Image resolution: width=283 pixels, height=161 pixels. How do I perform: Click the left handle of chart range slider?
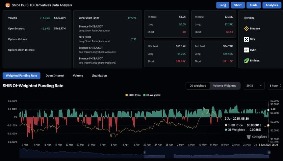144,152
